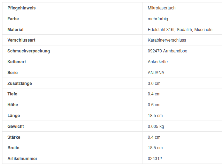Screen dimensions: 222x166
Task: Select the Edelstahl 316l, Sodalith, Muscheln text
Action: click(x=180, y=29)
